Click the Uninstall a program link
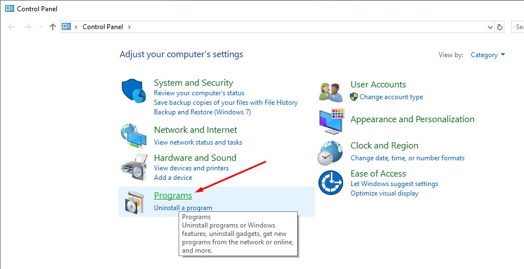 [x=183, y=208]
